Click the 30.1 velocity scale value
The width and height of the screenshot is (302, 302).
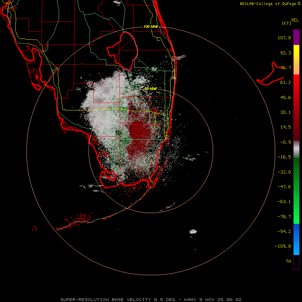pyautogui.click(x=286, y=112)
